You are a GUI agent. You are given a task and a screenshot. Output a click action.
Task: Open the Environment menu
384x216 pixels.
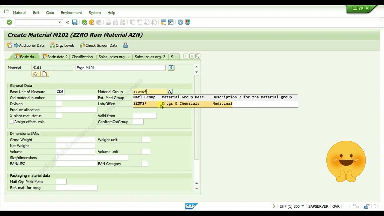click(x=71, y=13)
